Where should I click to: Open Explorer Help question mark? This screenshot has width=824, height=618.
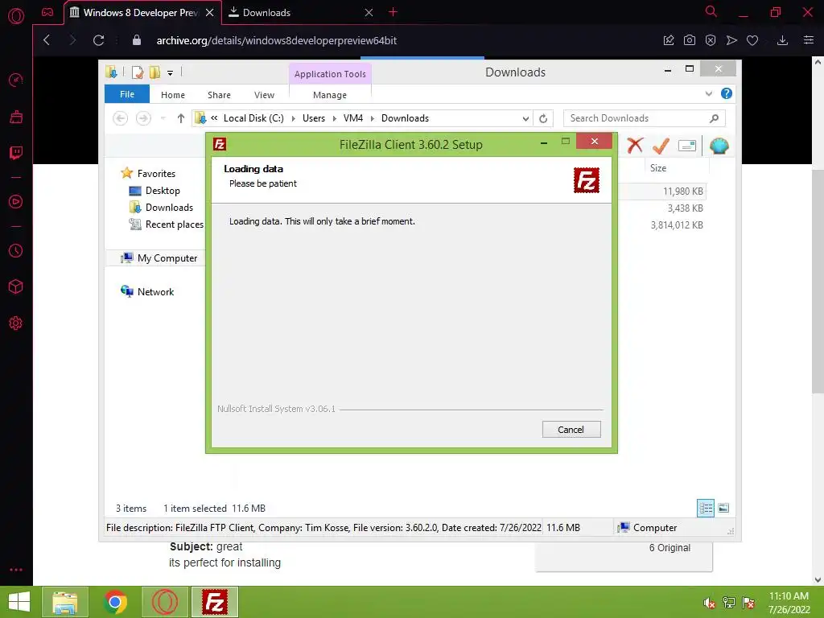coord(727,93)
